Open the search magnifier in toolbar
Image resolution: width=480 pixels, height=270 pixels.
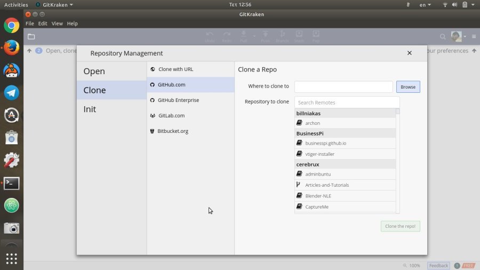coord(443,37)
